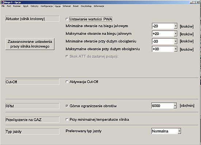This screenshot has height=145, width=201.
Task: Click the -20 value field
Action: [x=163, y=26]
